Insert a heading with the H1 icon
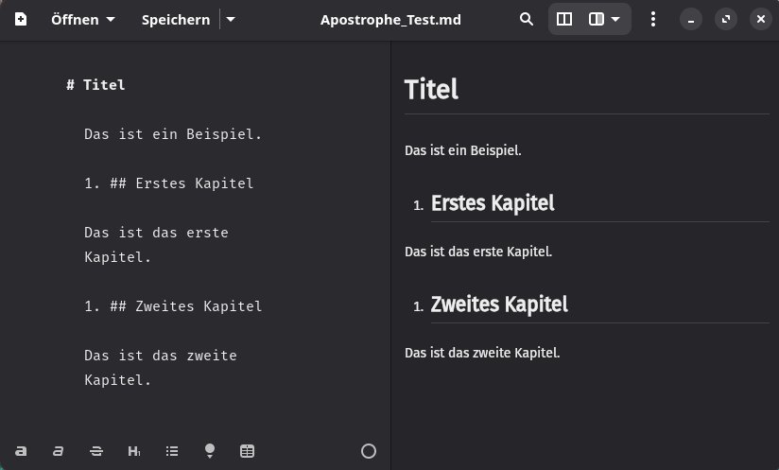 click(133, 451)
